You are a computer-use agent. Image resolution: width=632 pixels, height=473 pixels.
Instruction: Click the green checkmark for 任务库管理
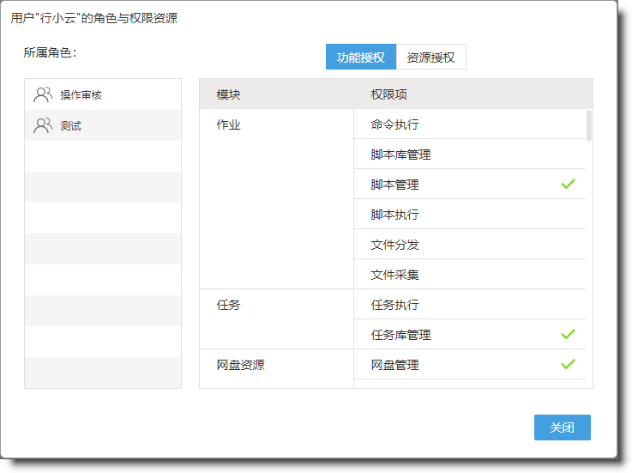tap(568, 334)
